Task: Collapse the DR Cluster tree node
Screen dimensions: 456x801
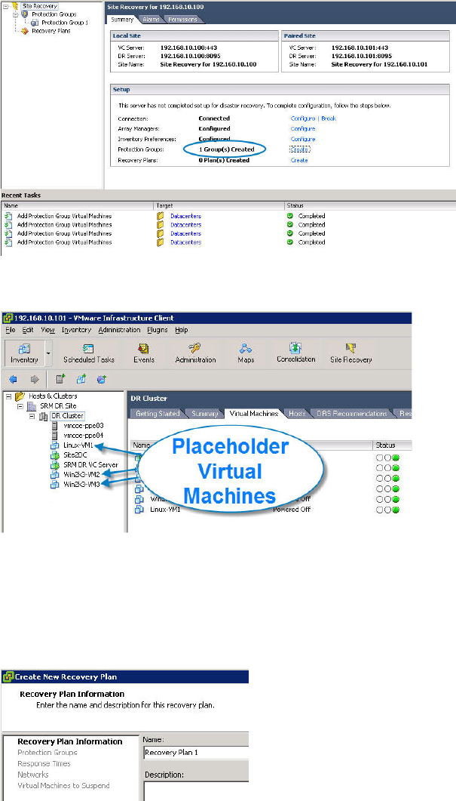Action: [x=31, y=416]
